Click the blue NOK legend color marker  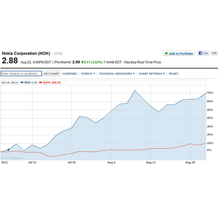22,82
